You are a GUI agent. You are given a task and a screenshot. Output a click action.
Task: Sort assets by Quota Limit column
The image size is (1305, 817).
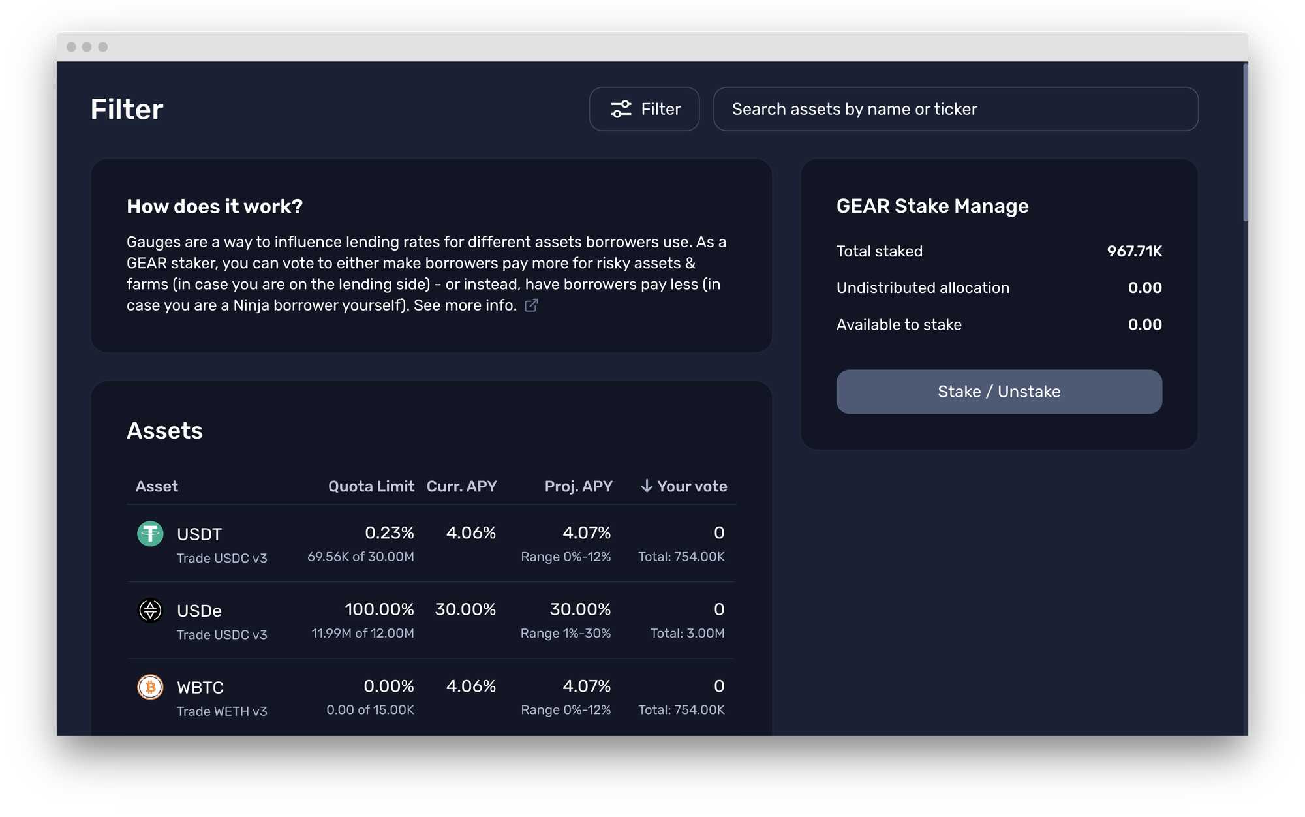click(x=371, y=486)
